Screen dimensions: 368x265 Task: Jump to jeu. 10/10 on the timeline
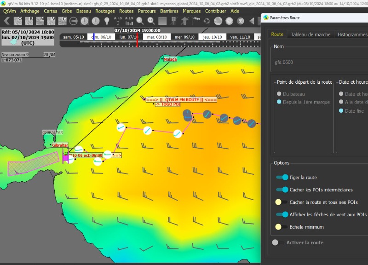(213, 37)
